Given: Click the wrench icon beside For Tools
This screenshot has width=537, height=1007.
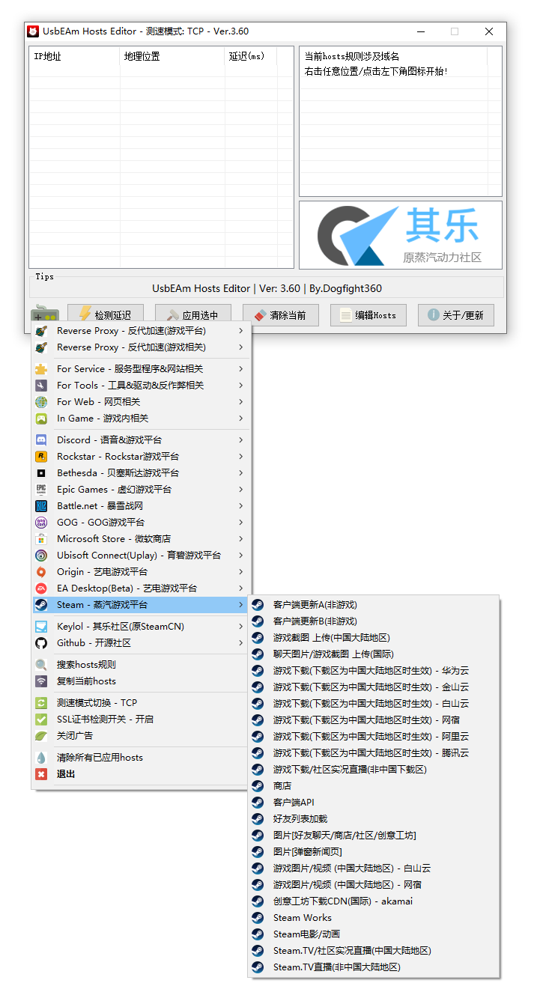Looking at the screenshot, I should (42, 386).
